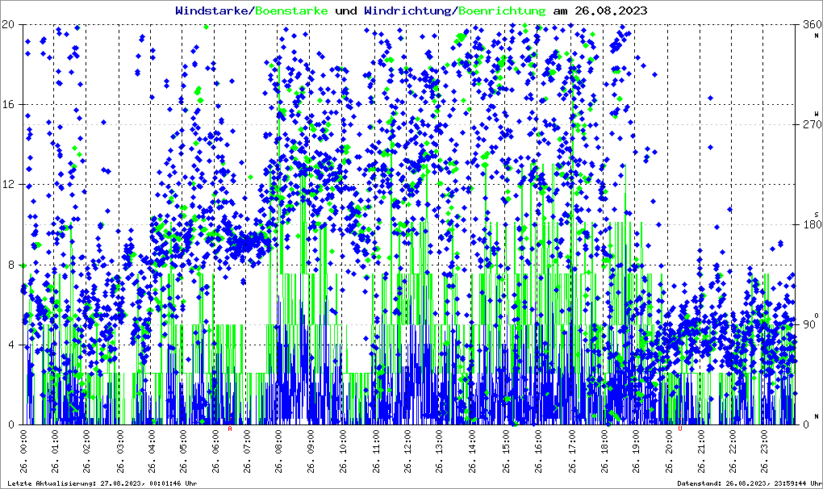The height and width of the screenshot is (489, 823).
Task: Click the 09:00 time axis label
Action: coord(311,451)
